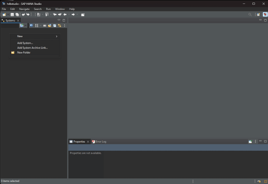Open the Properties view three-dot menu
The image size is (268, 184).
pos(256,141)
